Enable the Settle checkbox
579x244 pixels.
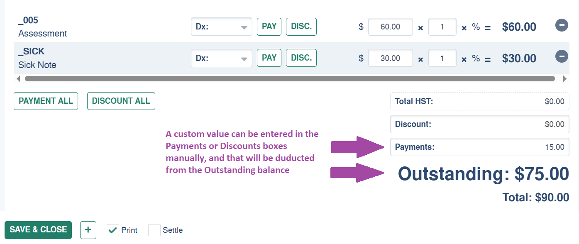pyautogui.click(x=154, y=230)
